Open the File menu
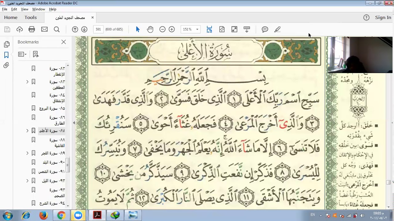Screen dimensions: 394x221 coord(5,9)
